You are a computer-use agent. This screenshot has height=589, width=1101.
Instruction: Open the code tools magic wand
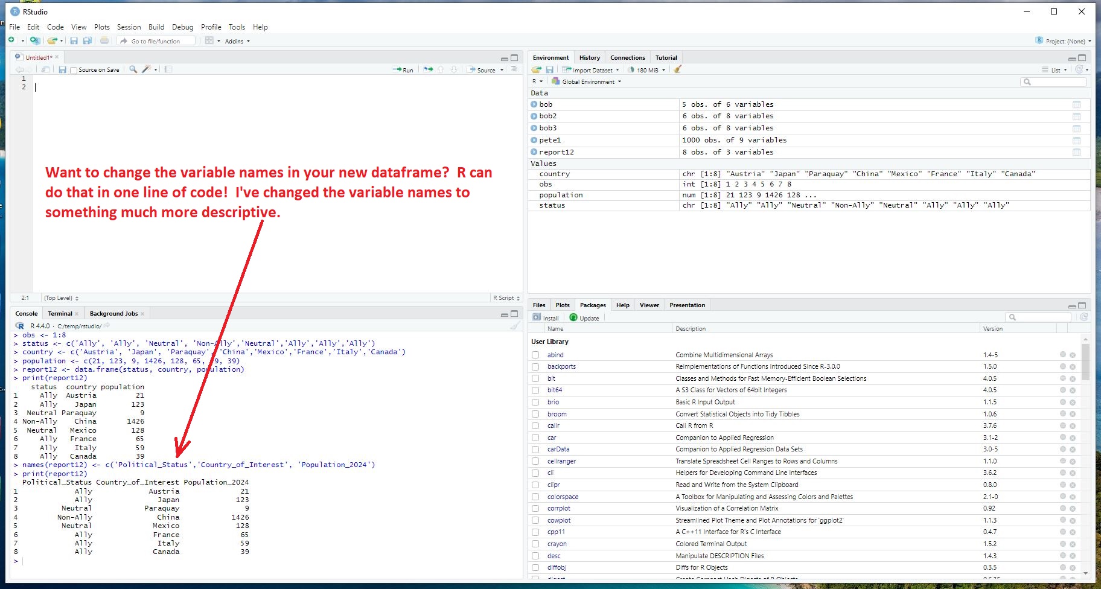coord(146,69)
